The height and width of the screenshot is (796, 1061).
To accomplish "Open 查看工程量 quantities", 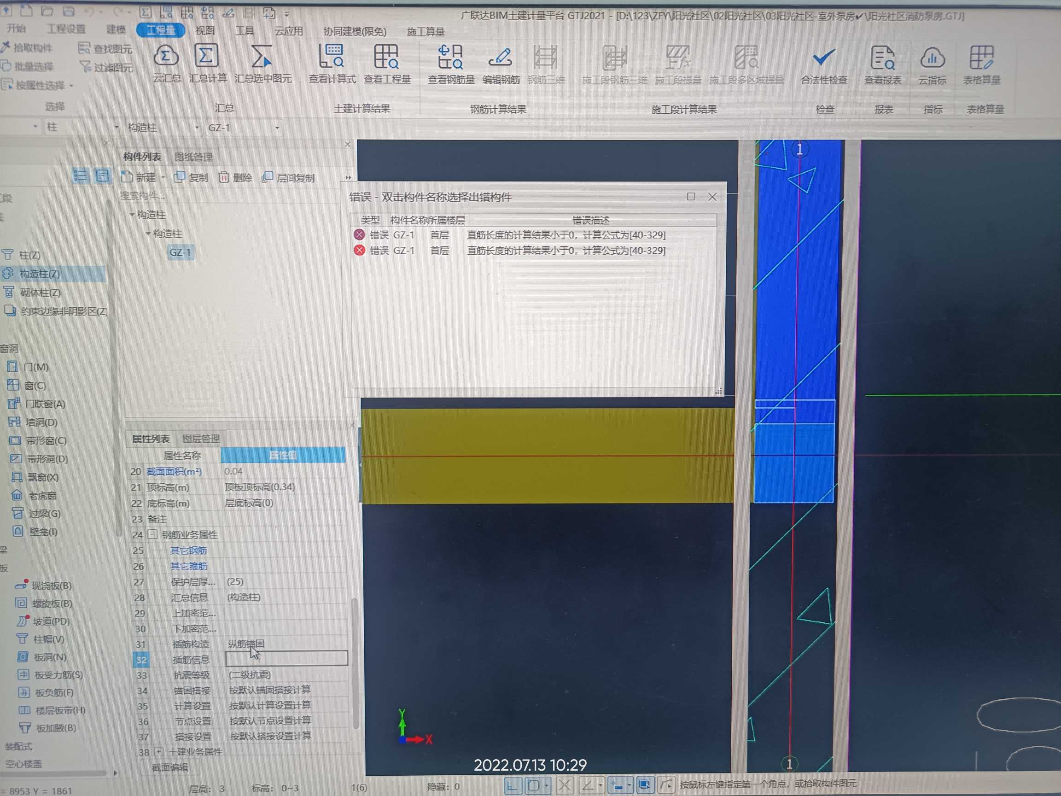I will click(x=387, y=64).
